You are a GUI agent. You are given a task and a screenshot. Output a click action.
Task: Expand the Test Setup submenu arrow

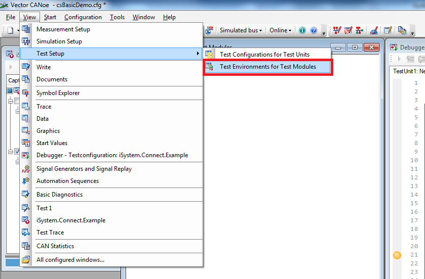[x=198, y=54]
